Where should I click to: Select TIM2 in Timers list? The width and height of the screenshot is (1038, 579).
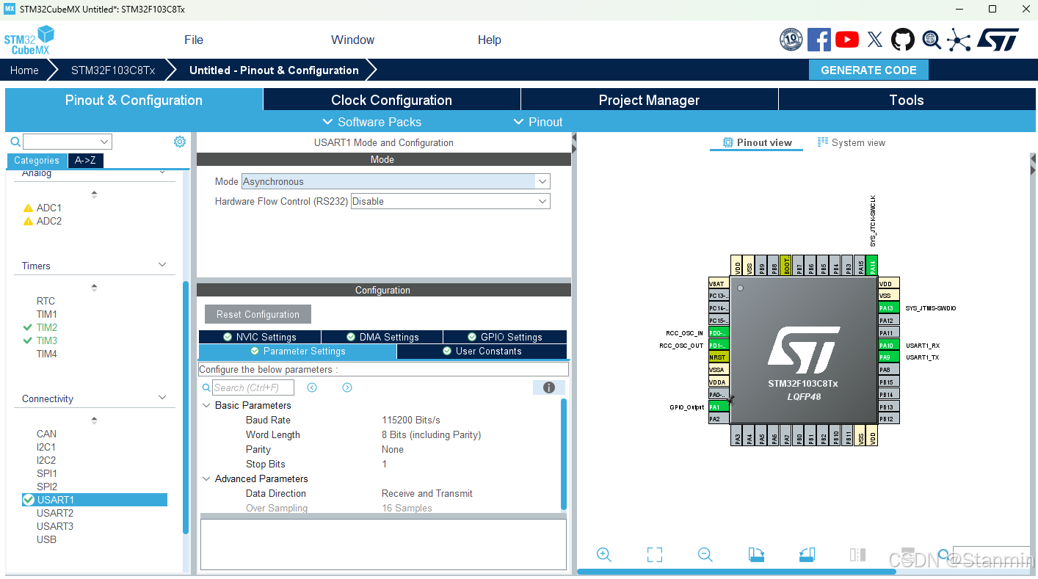[x=47, y=327]
